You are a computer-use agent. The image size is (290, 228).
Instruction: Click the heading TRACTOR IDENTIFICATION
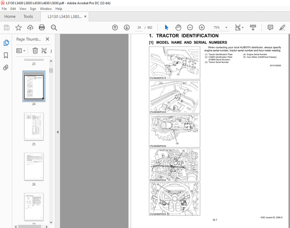pos(188,36)
